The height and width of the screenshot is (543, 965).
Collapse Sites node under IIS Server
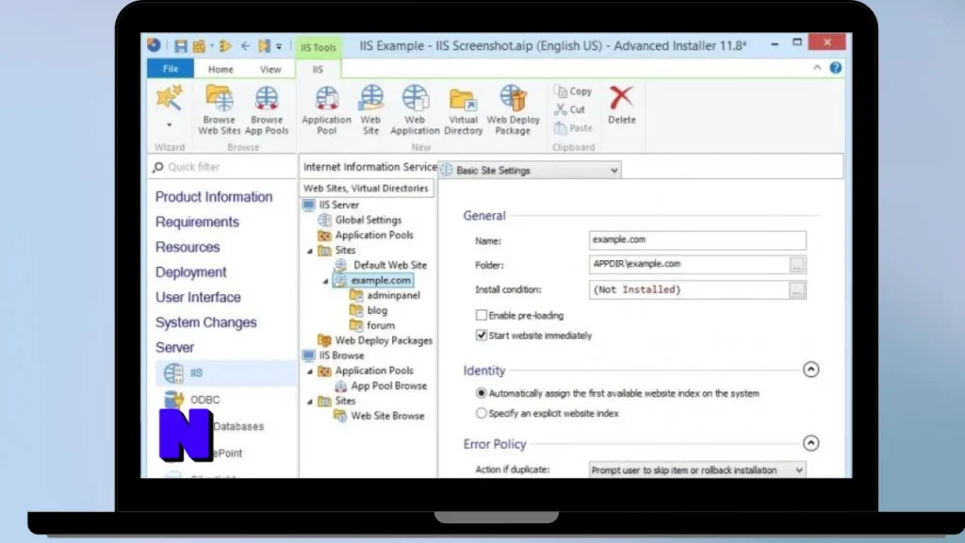click(x=310, y=251)
